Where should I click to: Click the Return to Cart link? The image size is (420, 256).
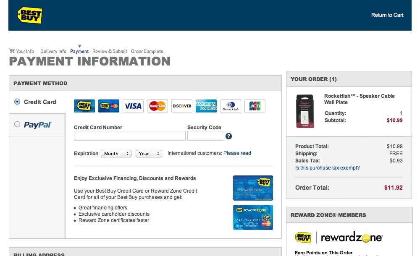[387, 15]
